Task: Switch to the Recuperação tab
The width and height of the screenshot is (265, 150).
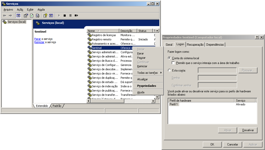Action: click(195, 44)
